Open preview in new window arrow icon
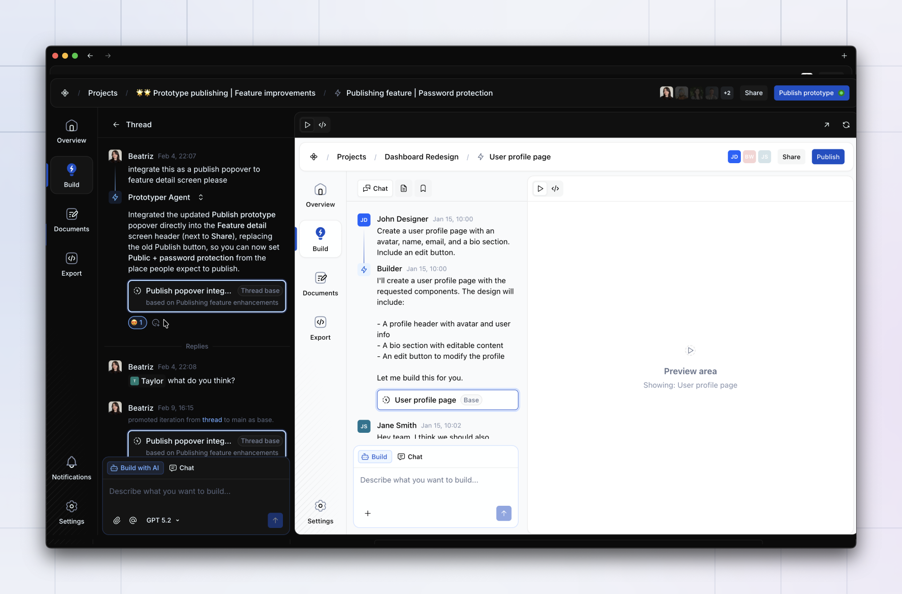Viewport: 902px width, 594px height. [x=827, y=125]
